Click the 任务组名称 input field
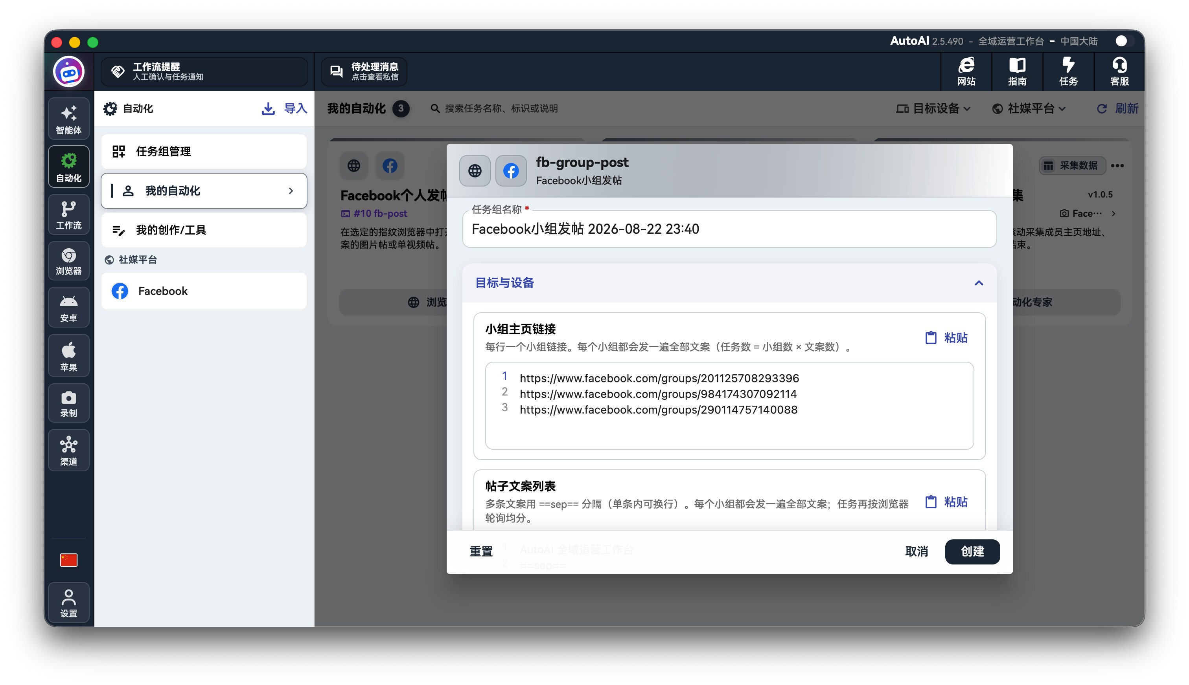The image size is (1189, 685). tap(729, 229)
